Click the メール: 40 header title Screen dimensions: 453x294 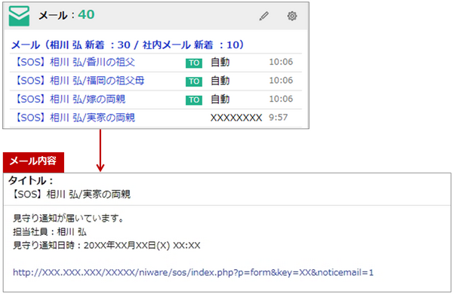[x=66, y=15]
